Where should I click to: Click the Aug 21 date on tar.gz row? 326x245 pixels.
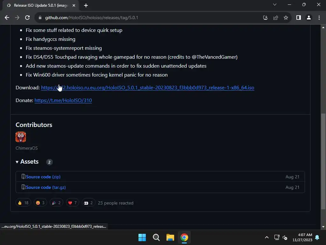pos(292,188)
